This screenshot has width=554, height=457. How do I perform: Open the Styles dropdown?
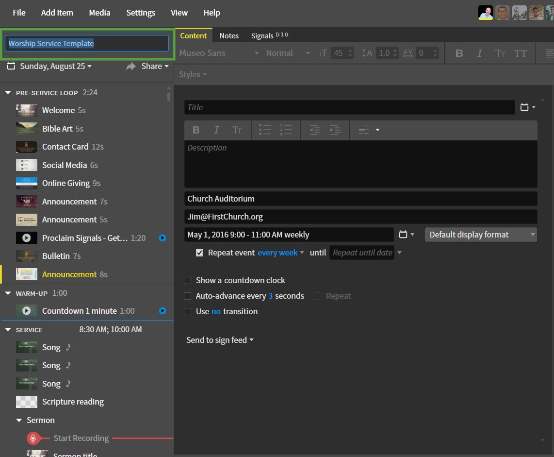tap(193, 75)
